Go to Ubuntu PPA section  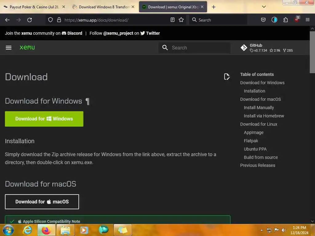255,149
